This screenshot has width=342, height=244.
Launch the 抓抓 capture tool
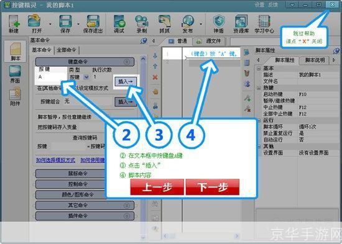(x=165, y=24)
